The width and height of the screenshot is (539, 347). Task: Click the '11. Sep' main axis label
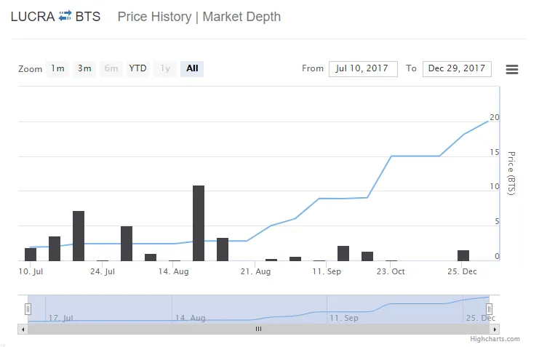(x=327, y=271)
